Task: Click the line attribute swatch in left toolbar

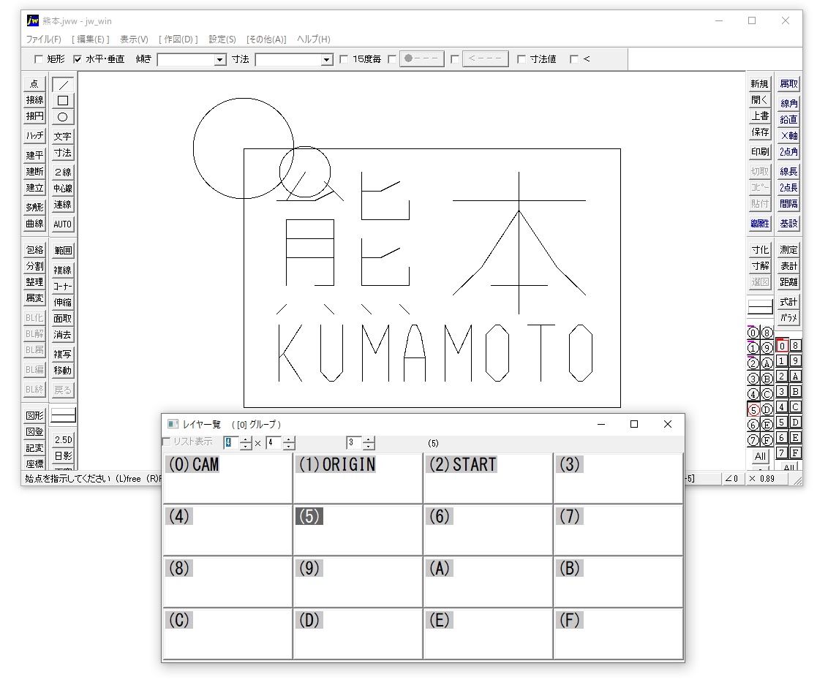Action: [x=63, y=415]
